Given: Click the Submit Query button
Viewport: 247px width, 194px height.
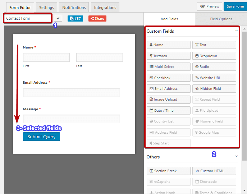Looking at the screenshot, I should (41, 137).
